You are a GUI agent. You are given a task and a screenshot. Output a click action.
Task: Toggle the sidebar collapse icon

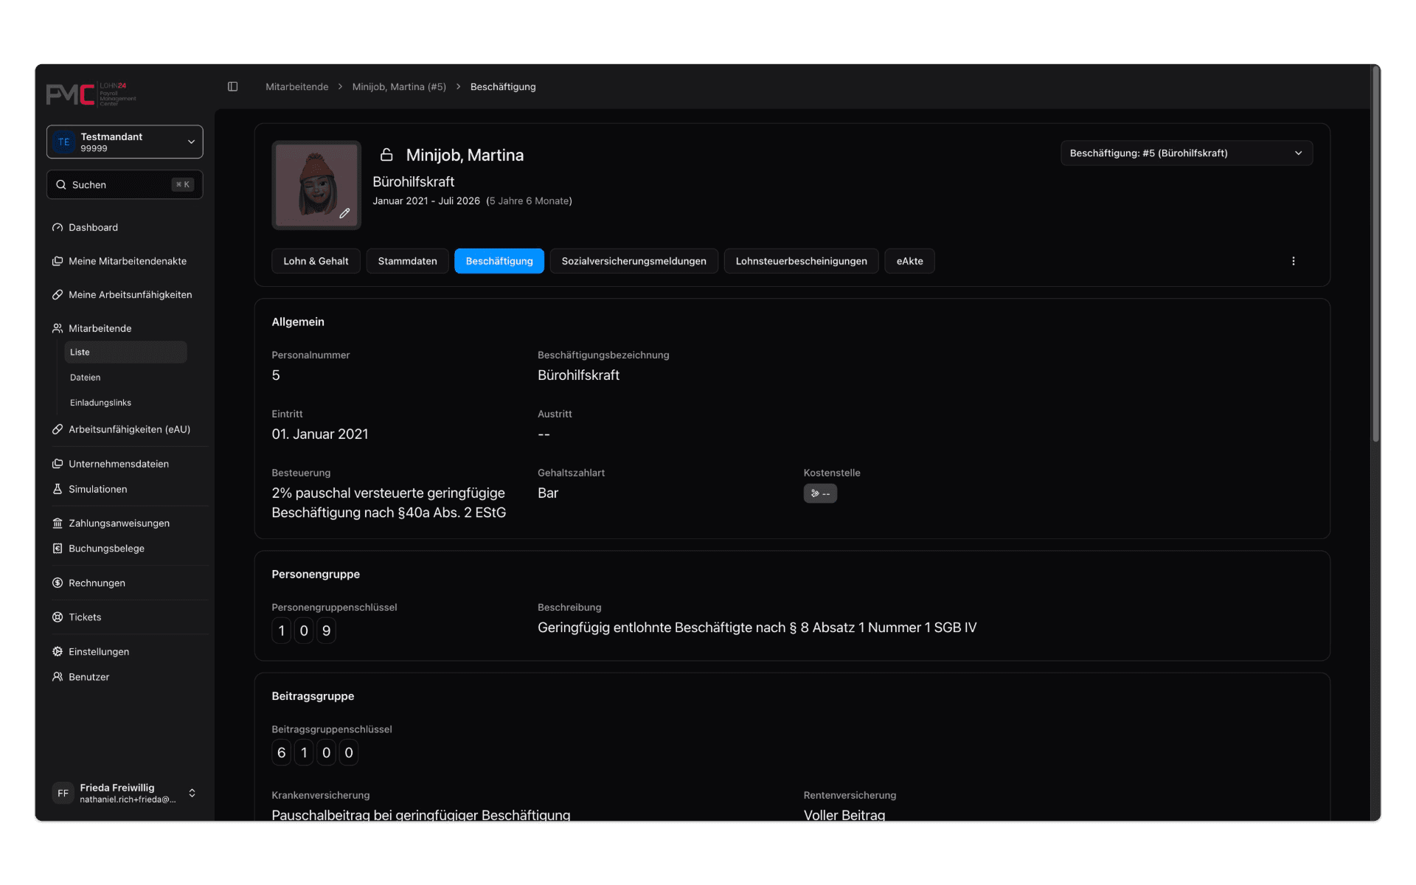[x=232, y=86]
